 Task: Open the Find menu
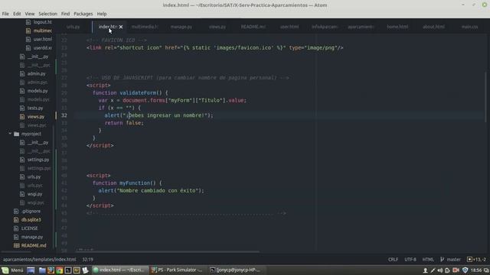coord(65,14)
